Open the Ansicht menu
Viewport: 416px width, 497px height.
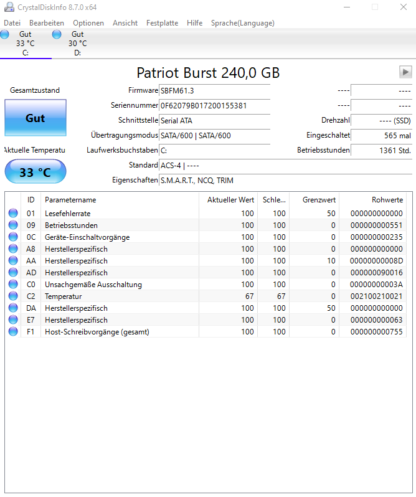click(125, 23)
